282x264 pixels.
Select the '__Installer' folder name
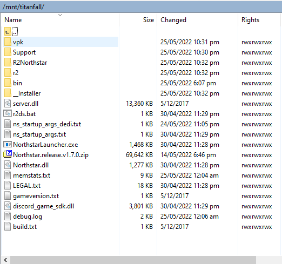(27, 93)
